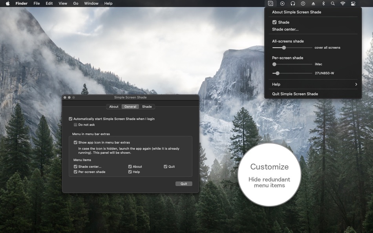373x233 pixels.
Task: Toggle Show app icon in menu bar extras
Action: tap(75, 142)
